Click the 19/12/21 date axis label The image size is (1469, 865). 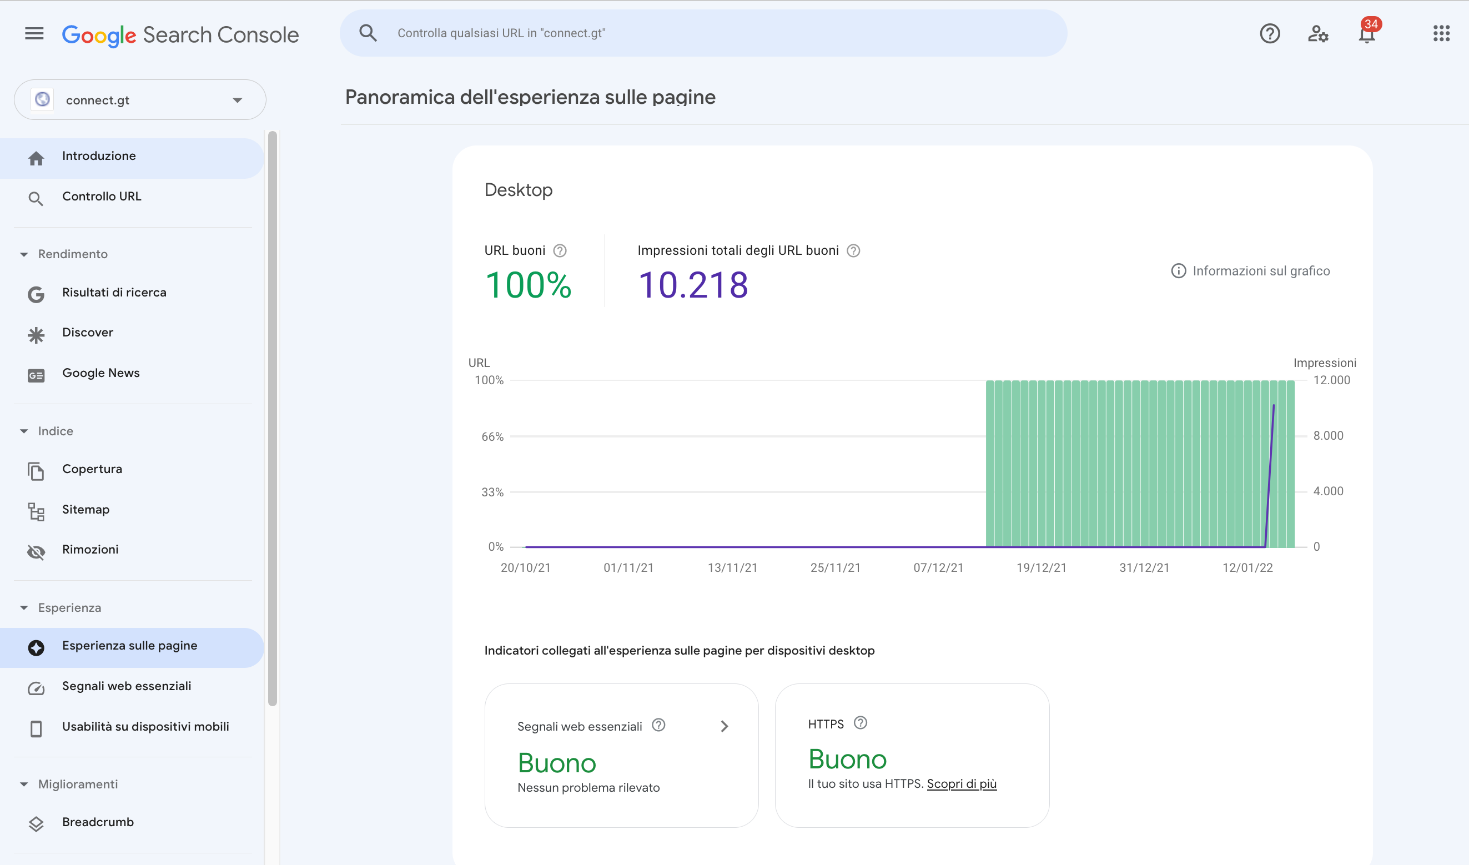[x=1042, y=568]
